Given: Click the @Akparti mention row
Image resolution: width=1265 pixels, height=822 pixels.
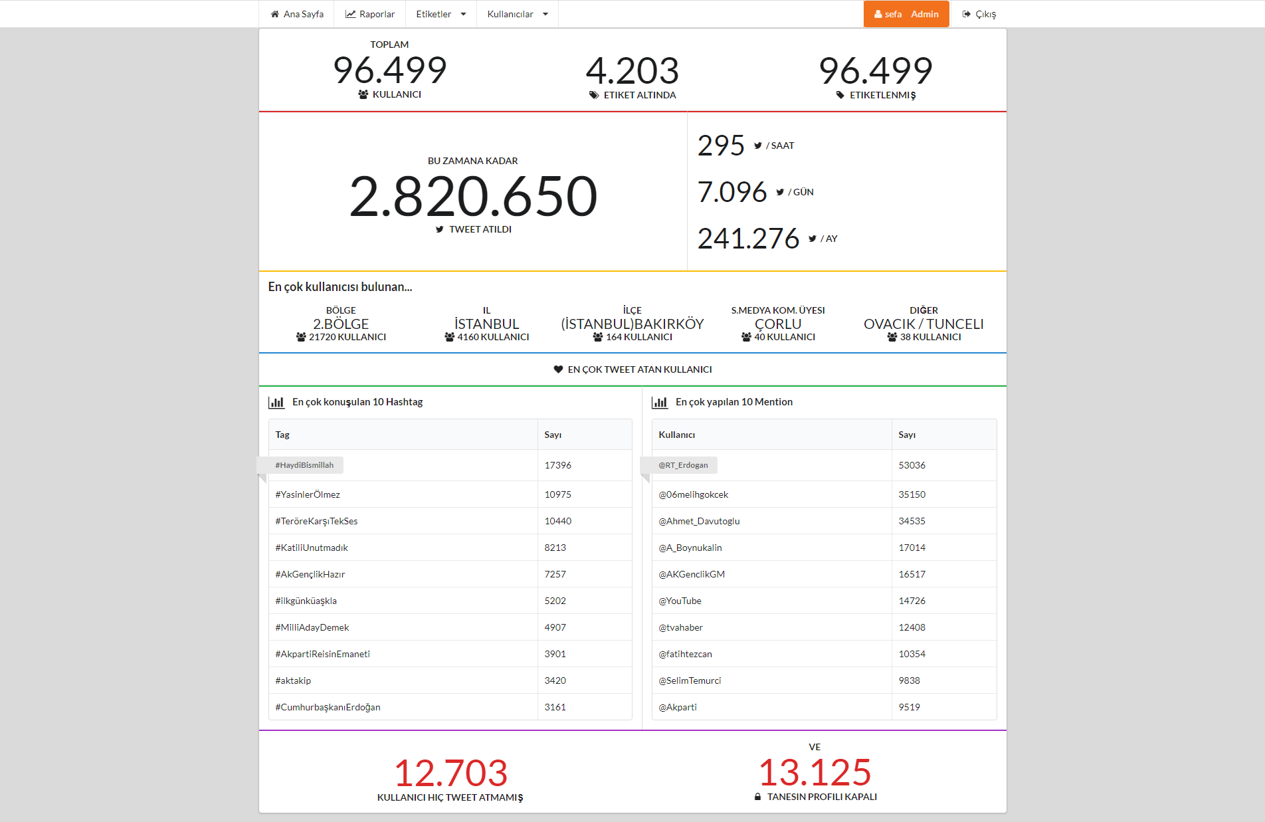Looking at the screenshot, I should [824, 707].
